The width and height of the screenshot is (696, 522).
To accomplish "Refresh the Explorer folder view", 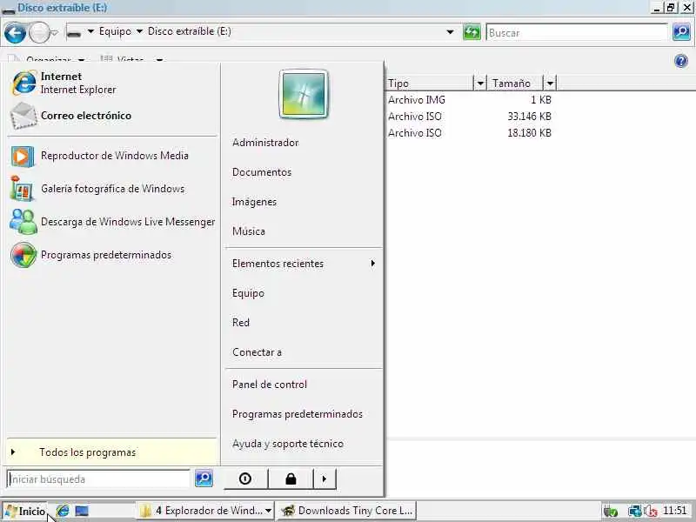I will 472,32.
